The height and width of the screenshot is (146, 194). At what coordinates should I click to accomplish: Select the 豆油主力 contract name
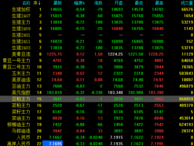pos(21,86)
